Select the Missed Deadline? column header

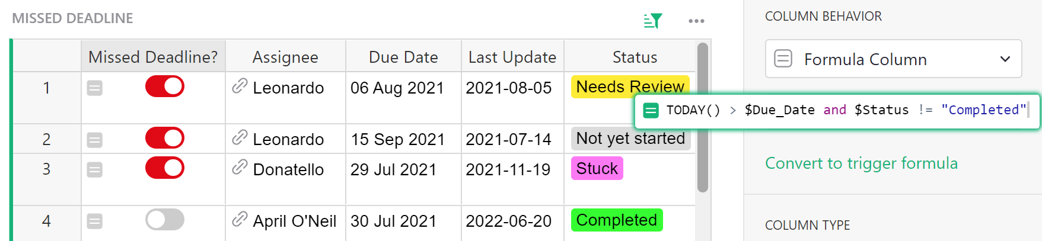(x=153, y=57)
